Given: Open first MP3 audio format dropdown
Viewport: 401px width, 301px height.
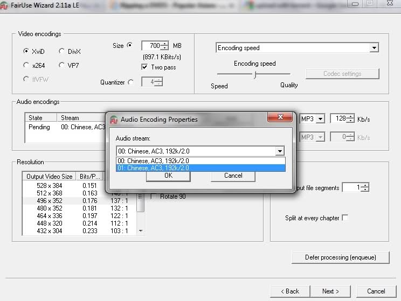Looking at the screenshot, I should click(x=320, y=119).
